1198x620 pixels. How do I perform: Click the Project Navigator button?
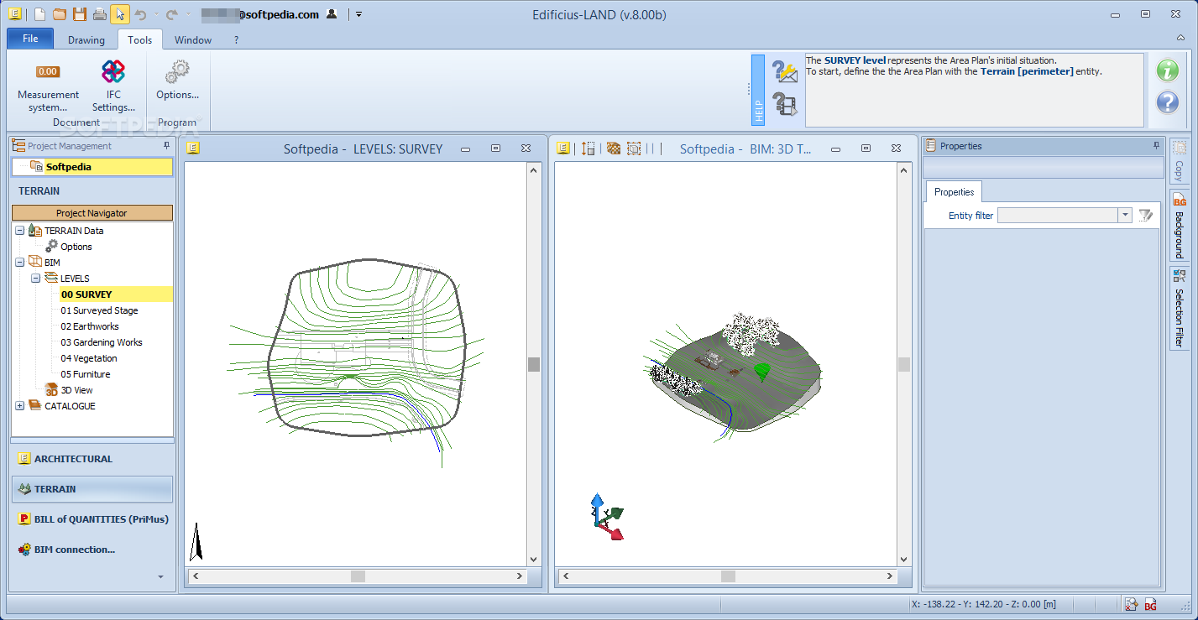coord(92,213)
